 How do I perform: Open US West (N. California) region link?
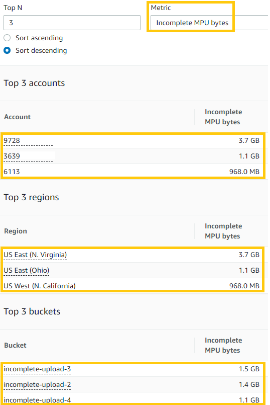point(40,286)
